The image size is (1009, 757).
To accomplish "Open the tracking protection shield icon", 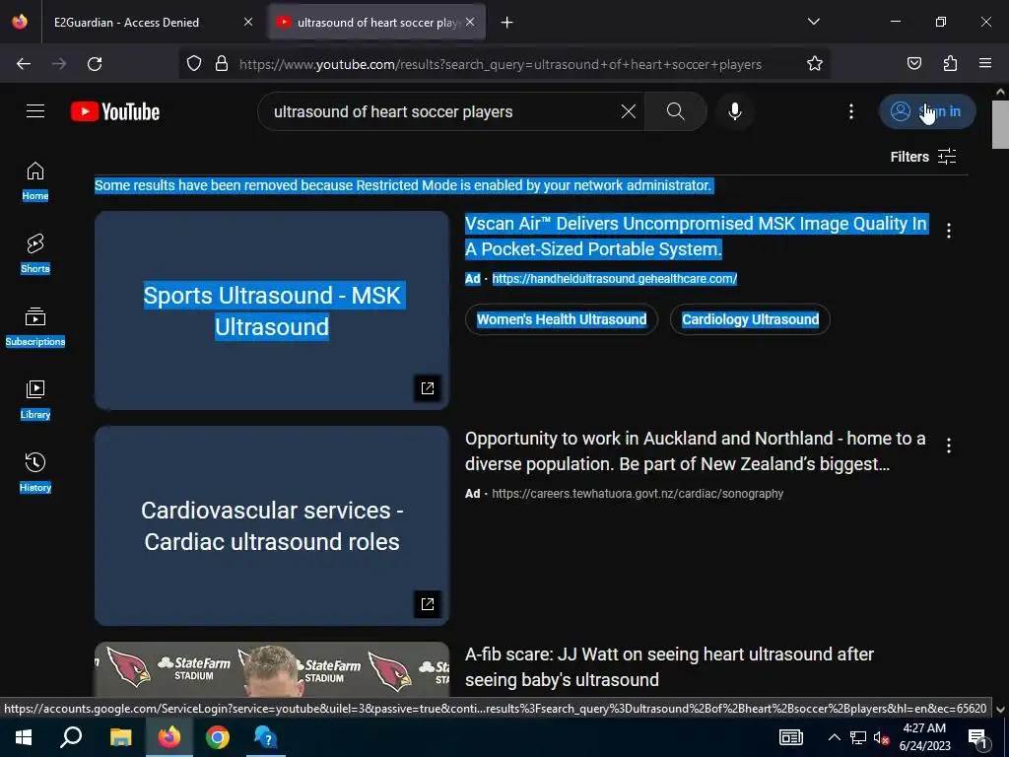I will pyautogui.click(x=194, y=64).
